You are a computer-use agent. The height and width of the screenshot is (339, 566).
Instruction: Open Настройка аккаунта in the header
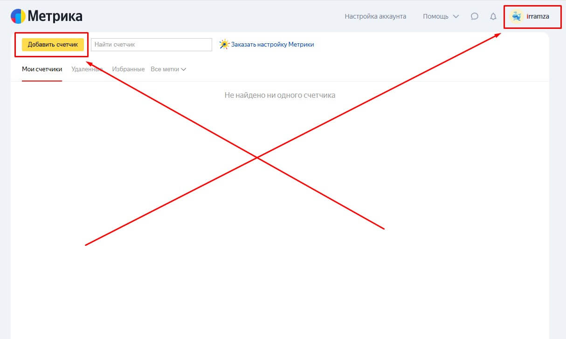click(x=375, y=16)
